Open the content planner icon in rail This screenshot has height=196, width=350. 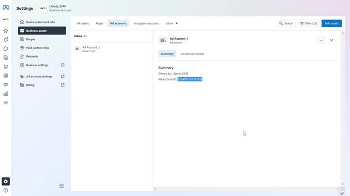pos(6,58)
